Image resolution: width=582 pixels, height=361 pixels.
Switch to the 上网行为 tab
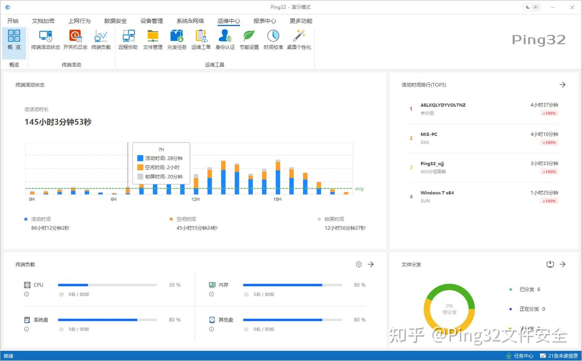click(79, 21)
